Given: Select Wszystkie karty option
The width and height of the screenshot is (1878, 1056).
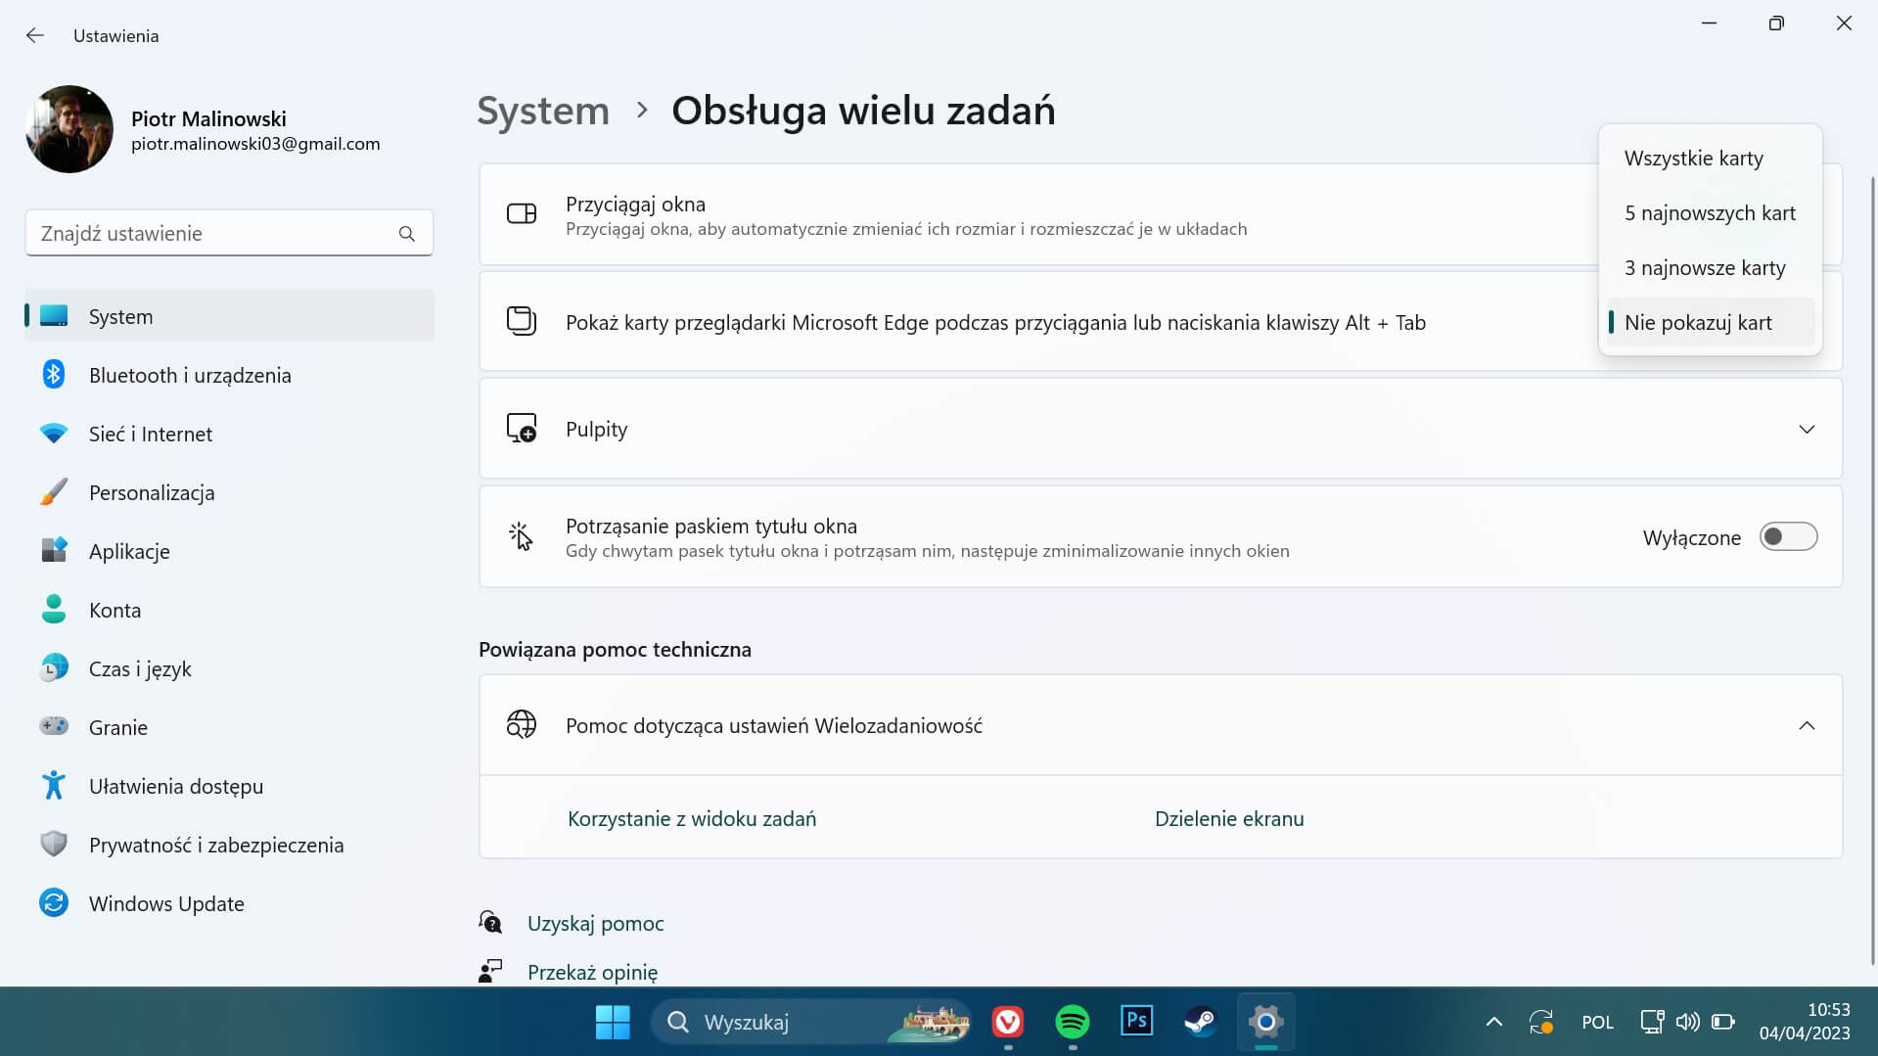Looking at the screenshot, I should (x=1693, y=158).
